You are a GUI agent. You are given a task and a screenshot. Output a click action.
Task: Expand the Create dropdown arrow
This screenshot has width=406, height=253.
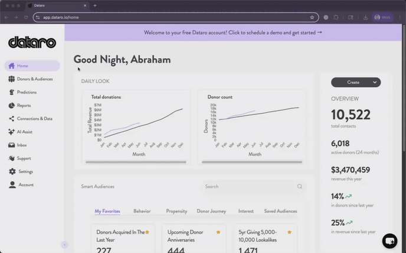pyautogui.click(x=375, y=82)
